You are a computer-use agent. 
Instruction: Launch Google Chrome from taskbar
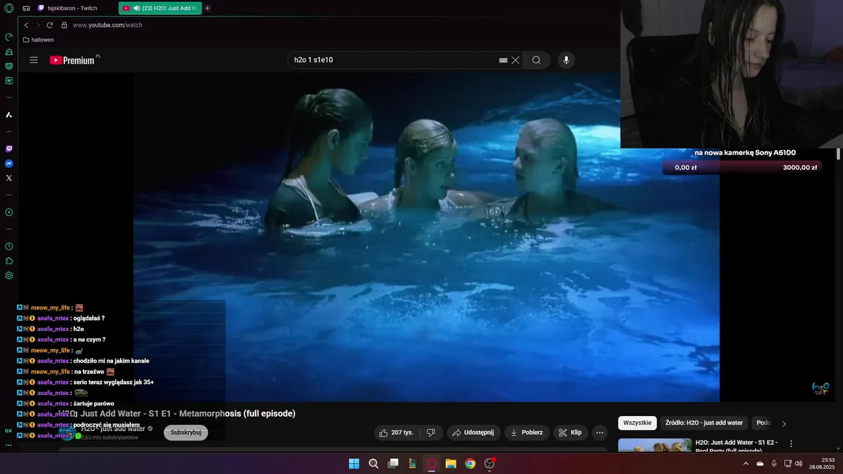point(470,463)
